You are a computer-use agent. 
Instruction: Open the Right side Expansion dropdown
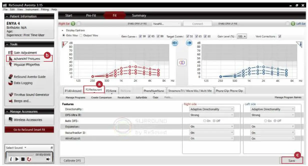[212, 127]
